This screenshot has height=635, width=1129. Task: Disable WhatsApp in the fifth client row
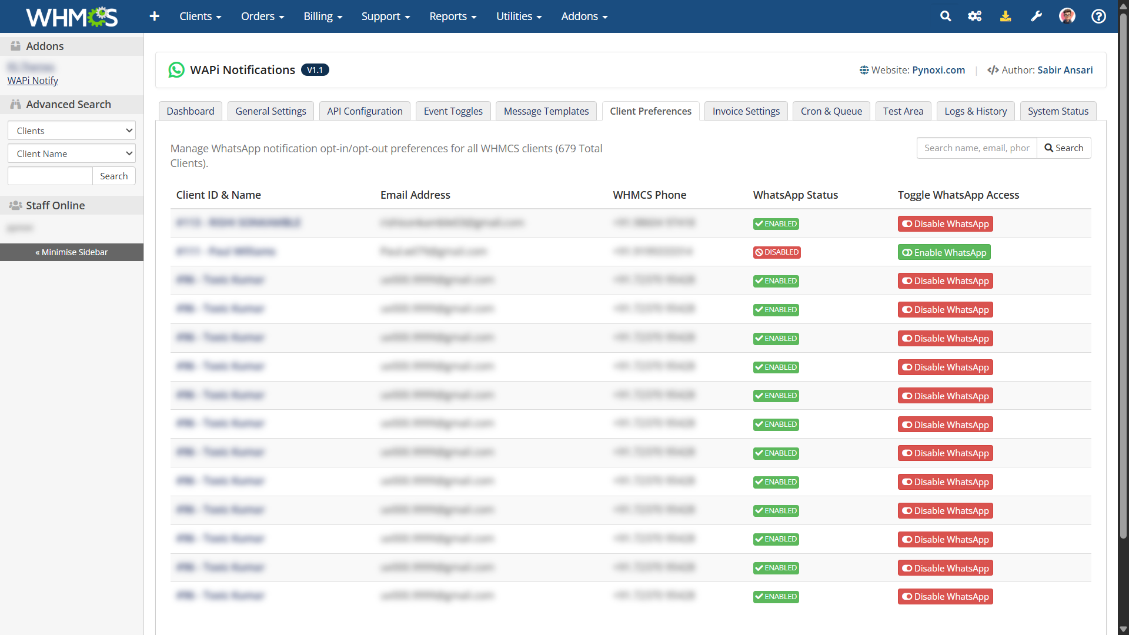click(945, 339)
